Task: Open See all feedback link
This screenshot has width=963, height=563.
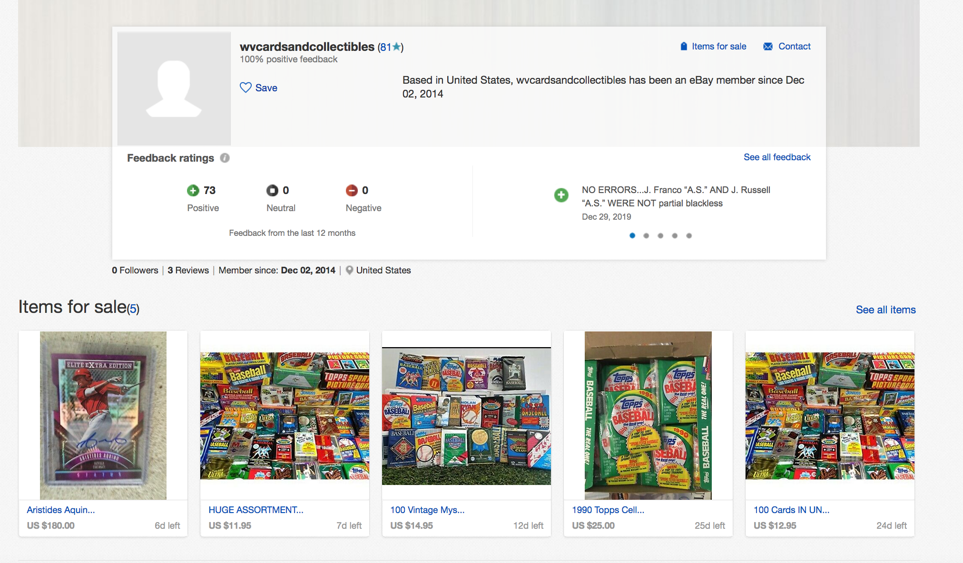Action: click(x=777, y=157)
